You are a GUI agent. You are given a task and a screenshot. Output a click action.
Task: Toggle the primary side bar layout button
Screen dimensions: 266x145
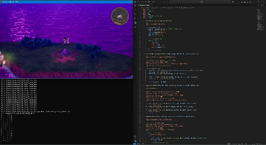click(242, 2)
